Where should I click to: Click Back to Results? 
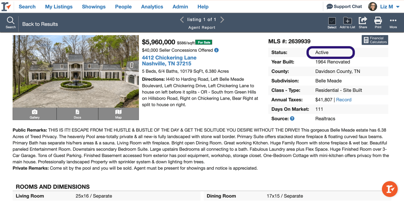40,24
